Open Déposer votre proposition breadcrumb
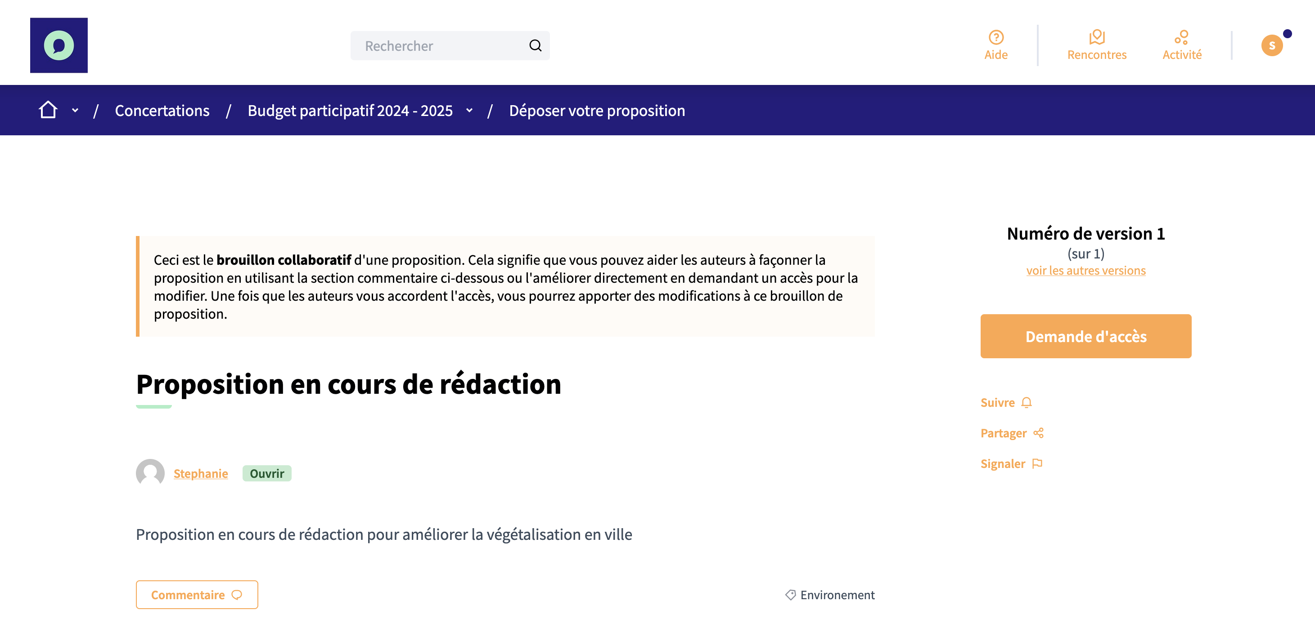 pos(597,110)
